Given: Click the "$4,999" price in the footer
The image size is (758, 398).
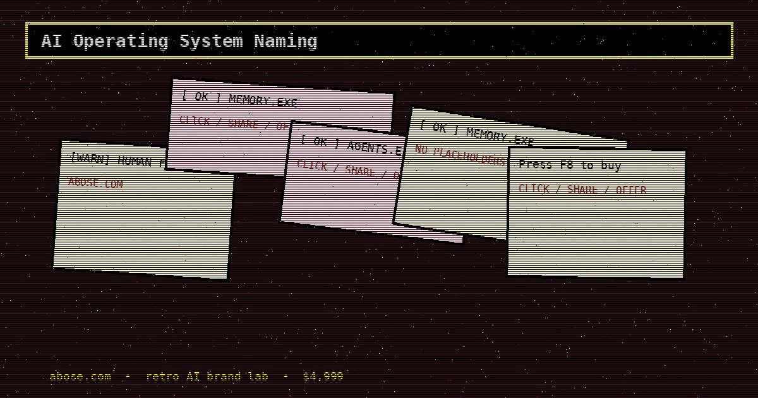Looking at the screenshot, I should [x=323, y=377].
